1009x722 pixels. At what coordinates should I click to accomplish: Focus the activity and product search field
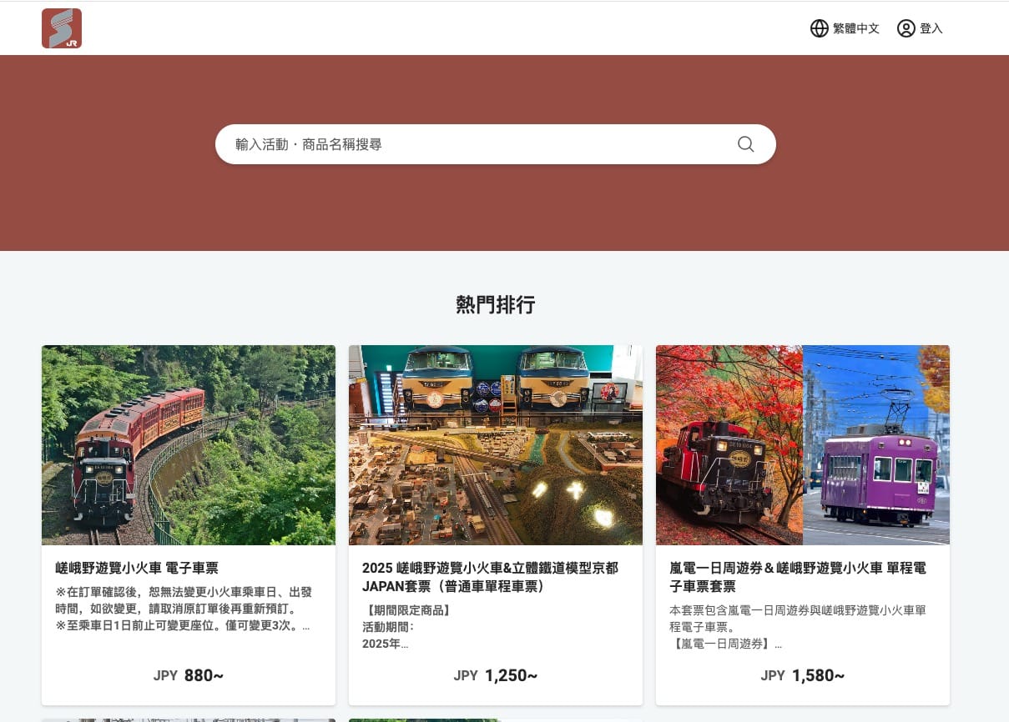click(476, 144)
